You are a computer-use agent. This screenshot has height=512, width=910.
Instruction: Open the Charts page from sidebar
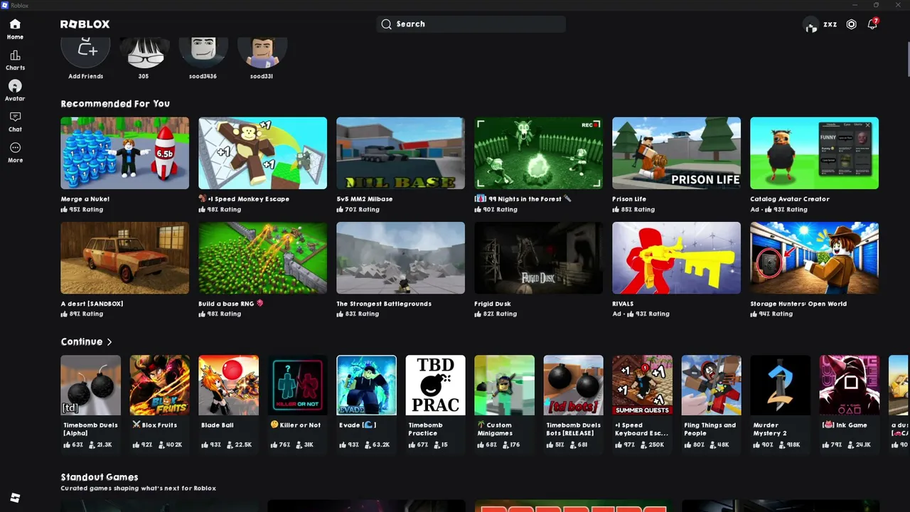coord(15,55)
